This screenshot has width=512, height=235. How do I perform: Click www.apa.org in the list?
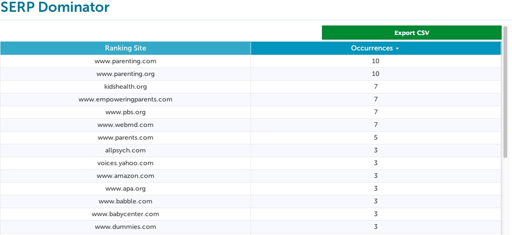tap(125, 189)
